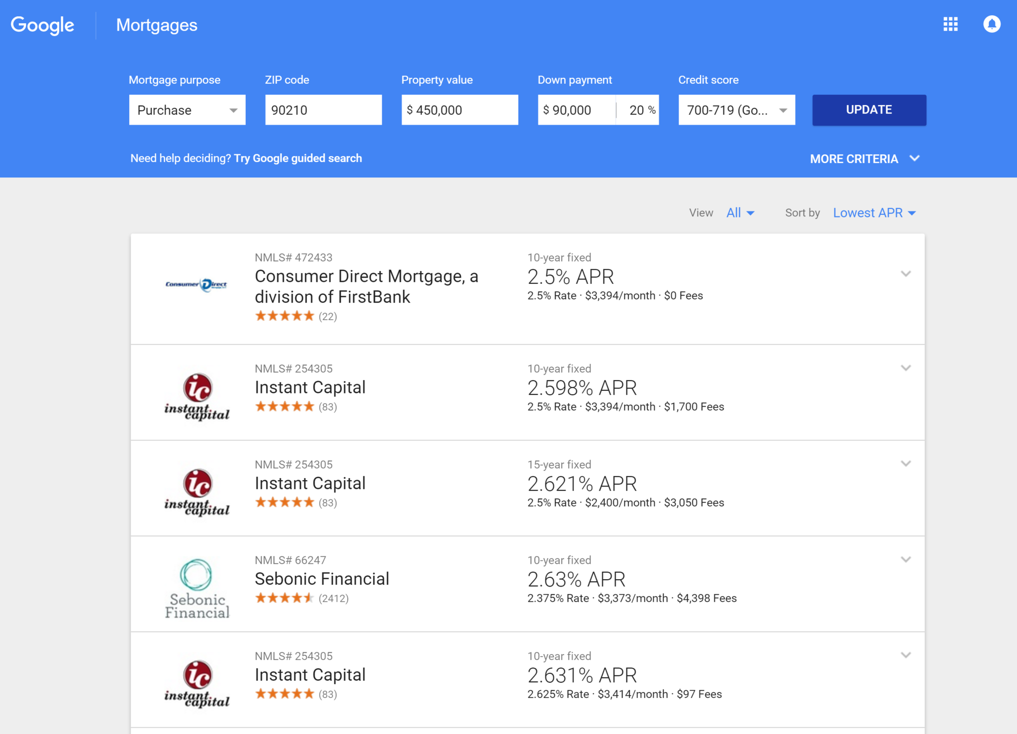1017x734 pixels.
Task: Click the (2412) review count
Action: [333, 598]
